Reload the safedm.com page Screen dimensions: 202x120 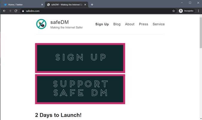click(16, 11)
